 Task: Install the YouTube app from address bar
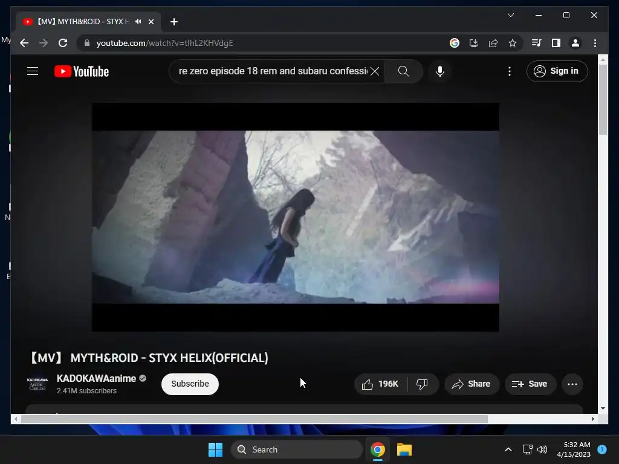pyautogui.click(x=474, y=43)
